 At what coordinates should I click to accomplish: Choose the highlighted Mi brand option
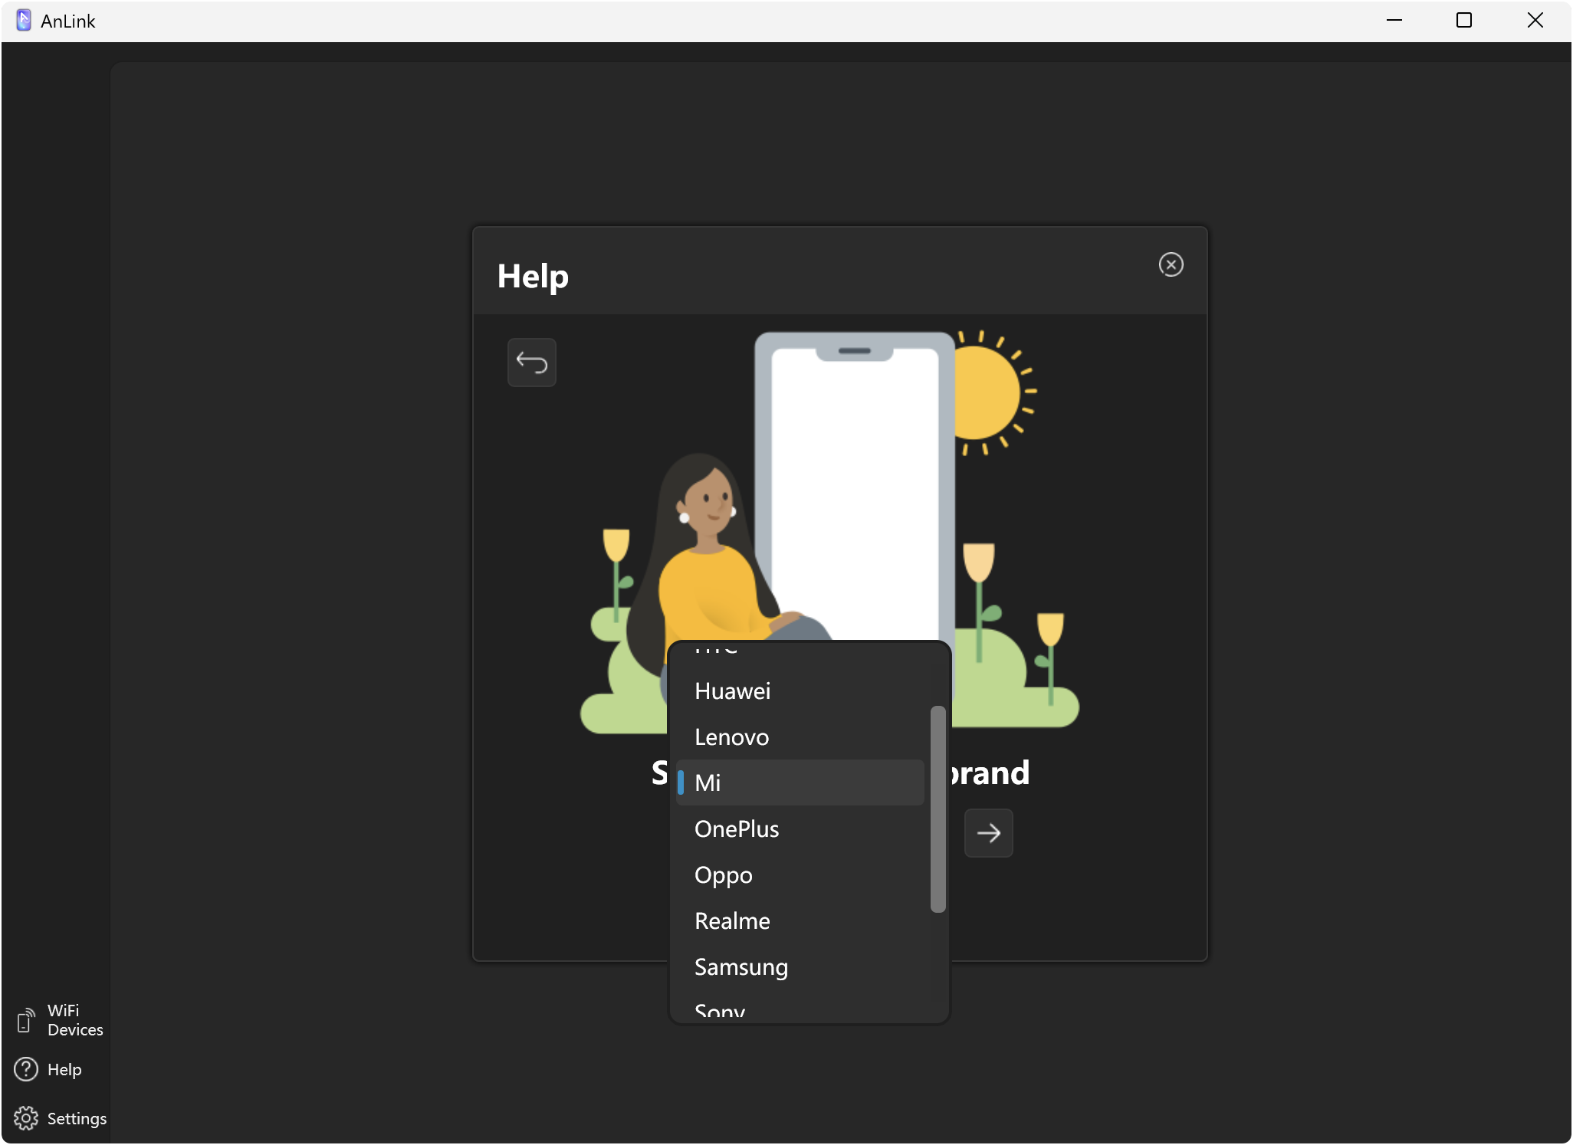(x=800, y=782)
